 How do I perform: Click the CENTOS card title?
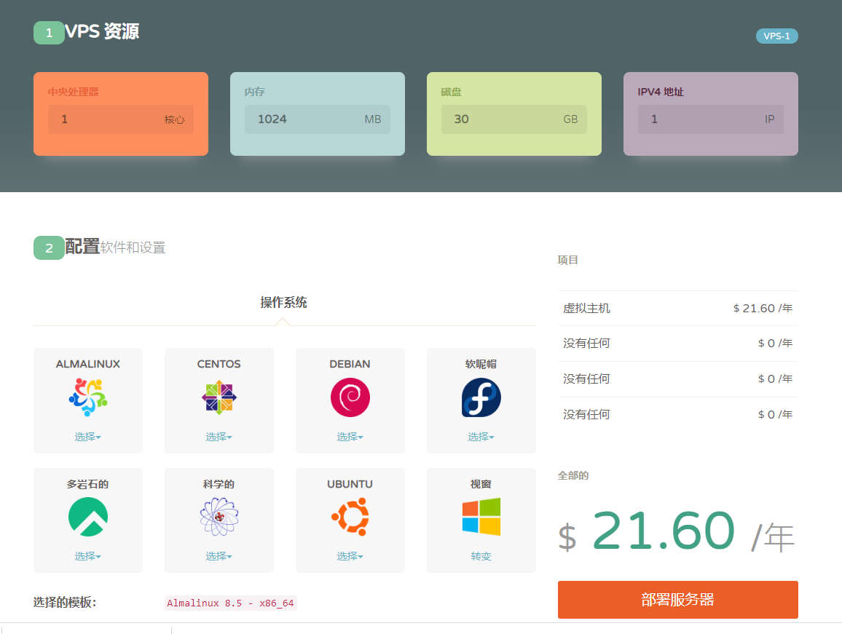(219, 364)
